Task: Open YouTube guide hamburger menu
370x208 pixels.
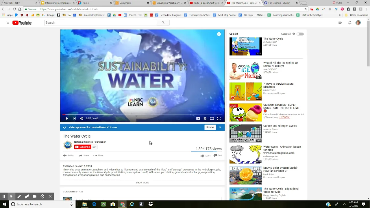Action: 8,23
